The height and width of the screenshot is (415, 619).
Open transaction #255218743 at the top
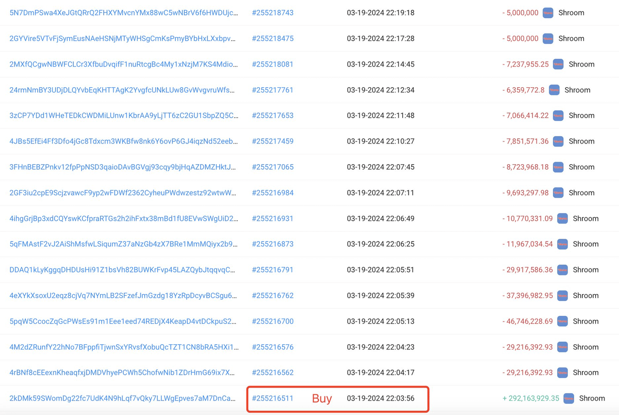coord(273,13)
